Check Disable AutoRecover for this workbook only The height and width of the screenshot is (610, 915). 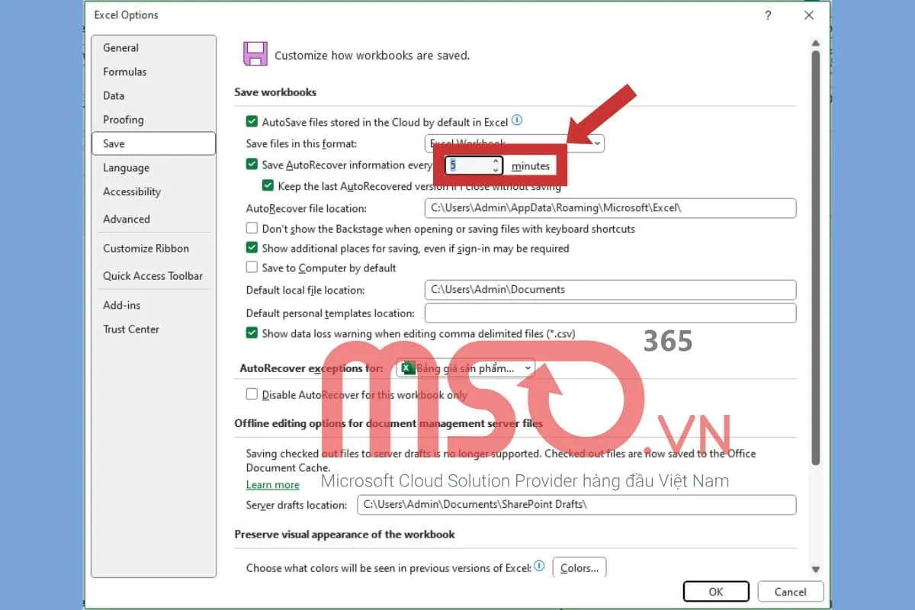click(252, 394)
